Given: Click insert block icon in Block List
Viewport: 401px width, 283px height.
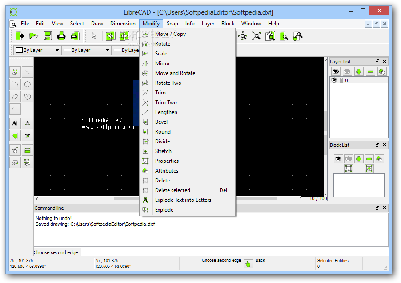Looking at the screenshot, I should pyautogui.click(x=369, y=169).
